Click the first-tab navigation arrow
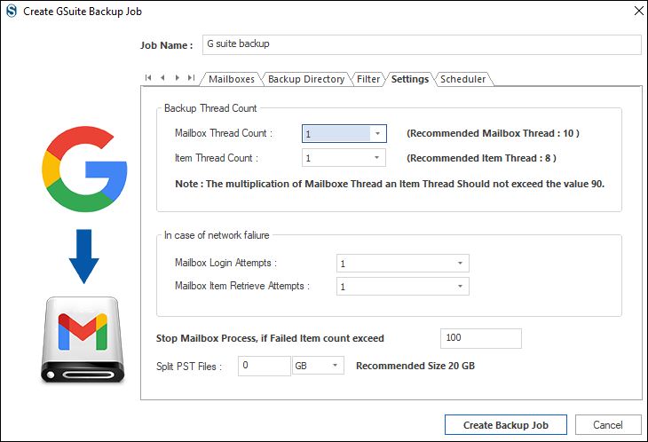This screenshot has height=442, width=648. coord(148,77)
